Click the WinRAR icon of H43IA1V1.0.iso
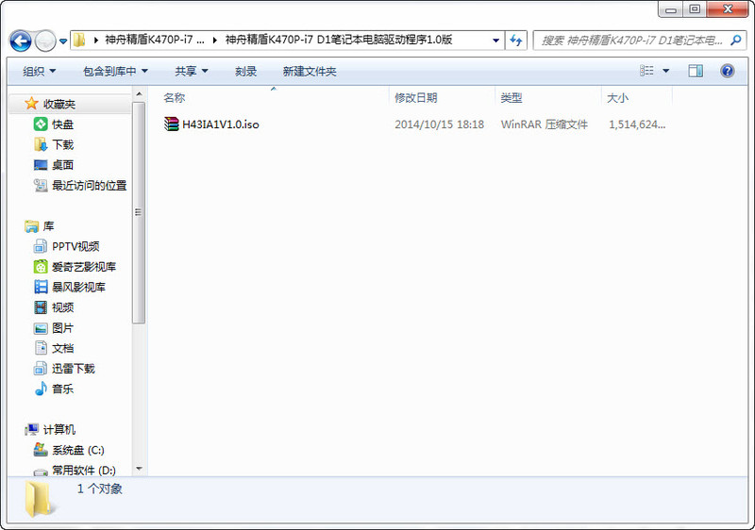 coord(171,124)
